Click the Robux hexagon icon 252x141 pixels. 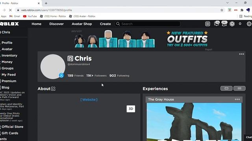click(232, 24)
